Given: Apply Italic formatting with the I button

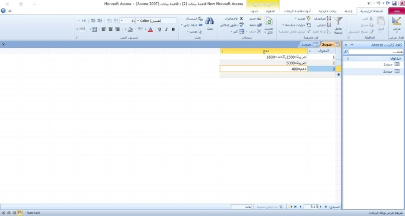Looking at the screenshot, I should (x=166, y=30).
